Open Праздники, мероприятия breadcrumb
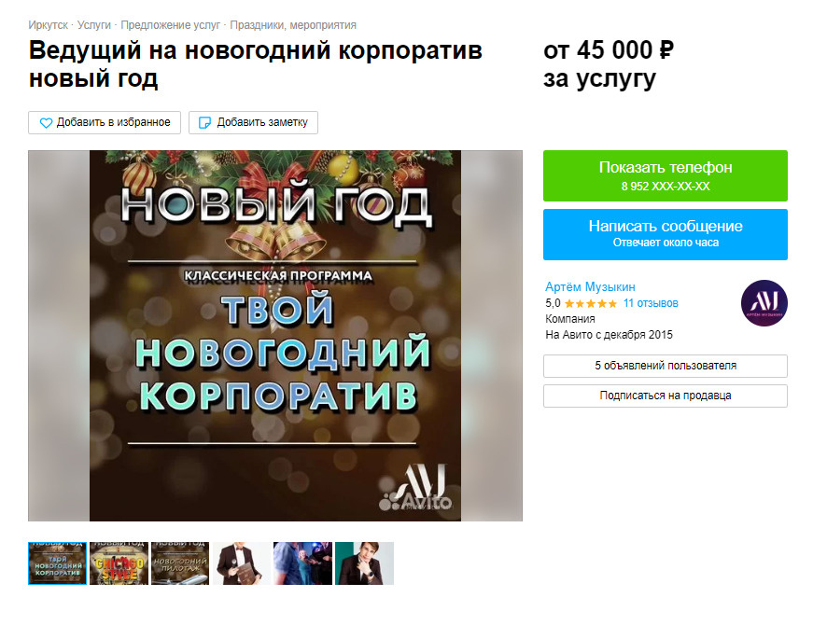 point(293,25)
